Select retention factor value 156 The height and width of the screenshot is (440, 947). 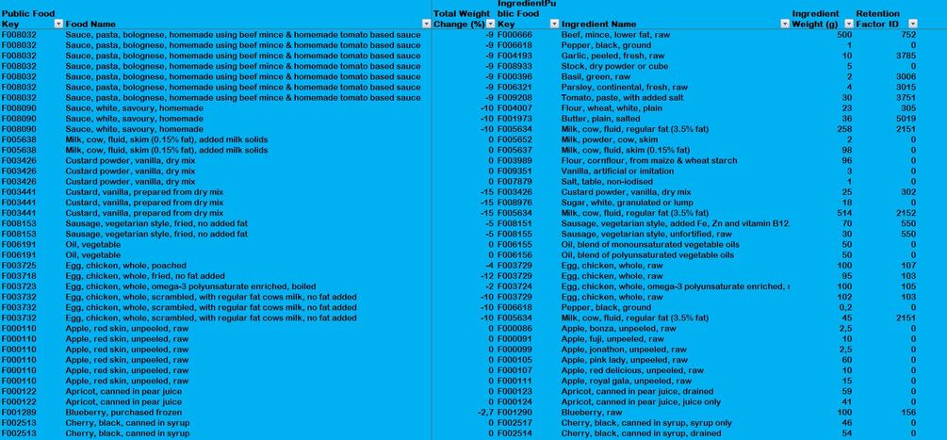[x=908, y=413]
